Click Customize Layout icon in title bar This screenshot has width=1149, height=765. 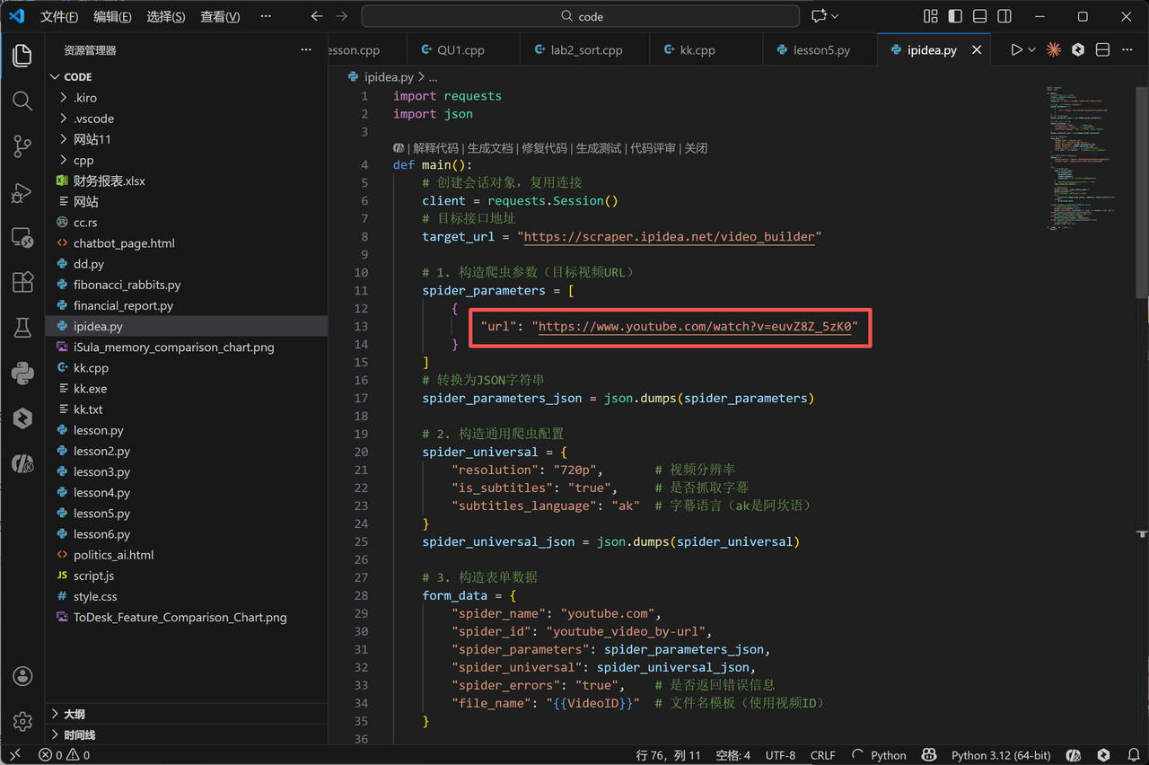(930, 16)
